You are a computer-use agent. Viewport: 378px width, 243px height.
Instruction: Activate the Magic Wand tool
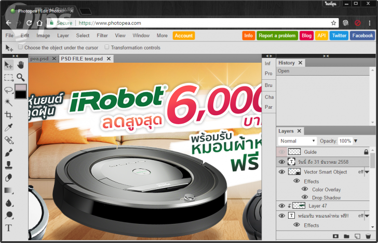point(9,103)
